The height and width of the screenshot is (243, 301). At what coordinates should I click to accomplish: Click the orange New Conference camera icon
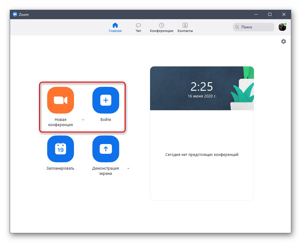[x=61, y=100]
